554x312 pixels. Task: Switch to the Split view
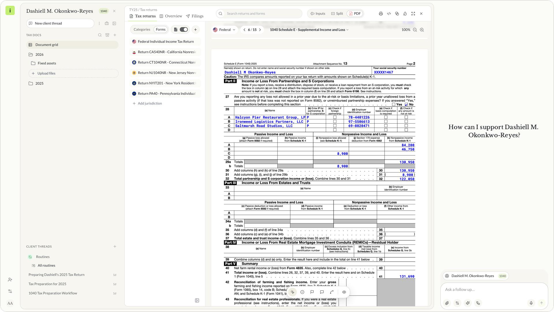click(x=337, y=14)
